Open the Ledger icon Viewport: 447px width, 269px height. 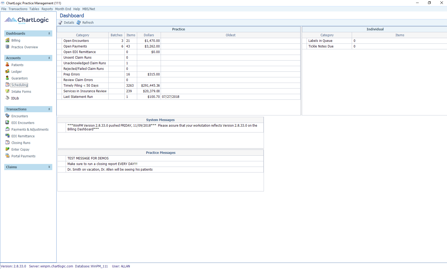(17, 71)
